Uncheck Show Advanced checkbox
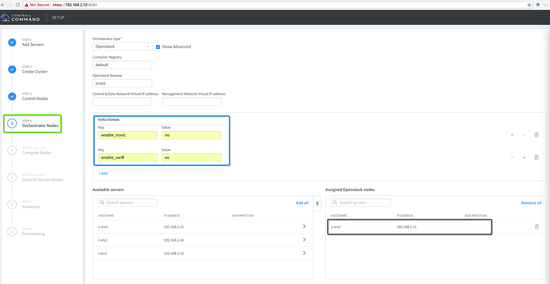Screen dimensions: 550x284 (x=158, y=47)
